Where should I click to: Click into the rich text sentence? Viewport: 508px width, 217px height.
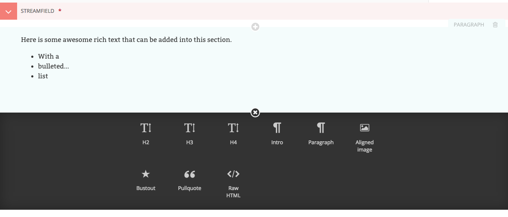pos(126,40)
